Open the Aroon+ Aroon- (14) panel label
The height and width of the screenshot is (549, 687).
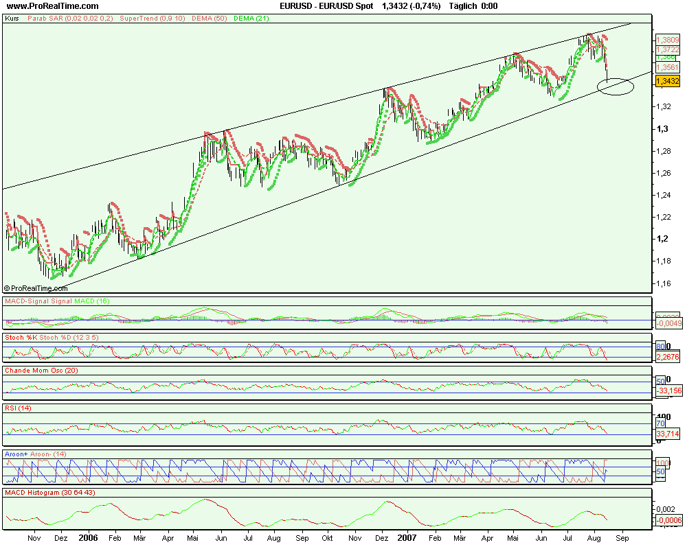coord(36,454)
